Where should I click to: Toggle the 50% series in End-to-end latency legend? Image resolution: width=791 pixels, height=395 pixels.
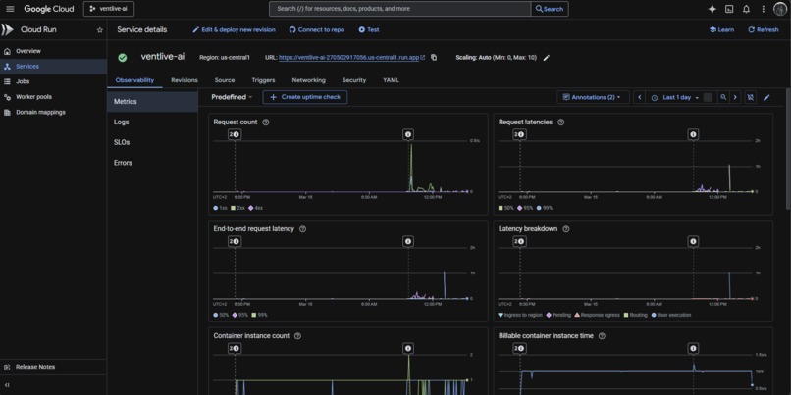point(221,315)
